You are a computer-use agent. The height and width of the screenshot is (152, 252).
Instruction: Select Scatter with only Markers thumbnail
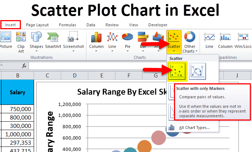click(x=177, y=71)
